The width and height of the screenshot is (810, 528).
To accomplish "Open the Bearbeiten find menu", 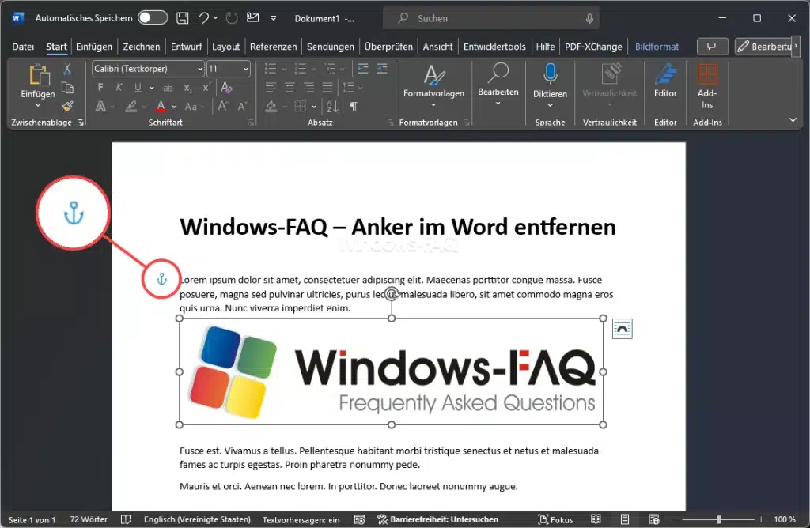I will coord(498,84).
